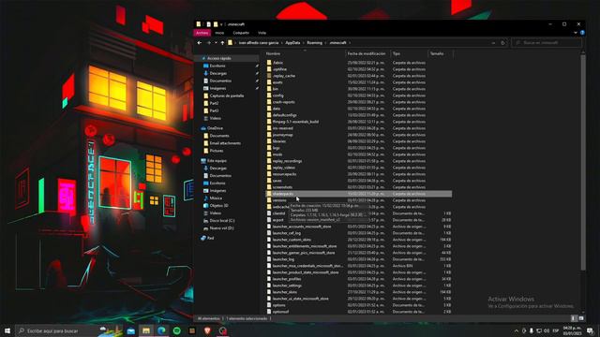
Task: Open Disco local (C:) drive
Action: 222,221
